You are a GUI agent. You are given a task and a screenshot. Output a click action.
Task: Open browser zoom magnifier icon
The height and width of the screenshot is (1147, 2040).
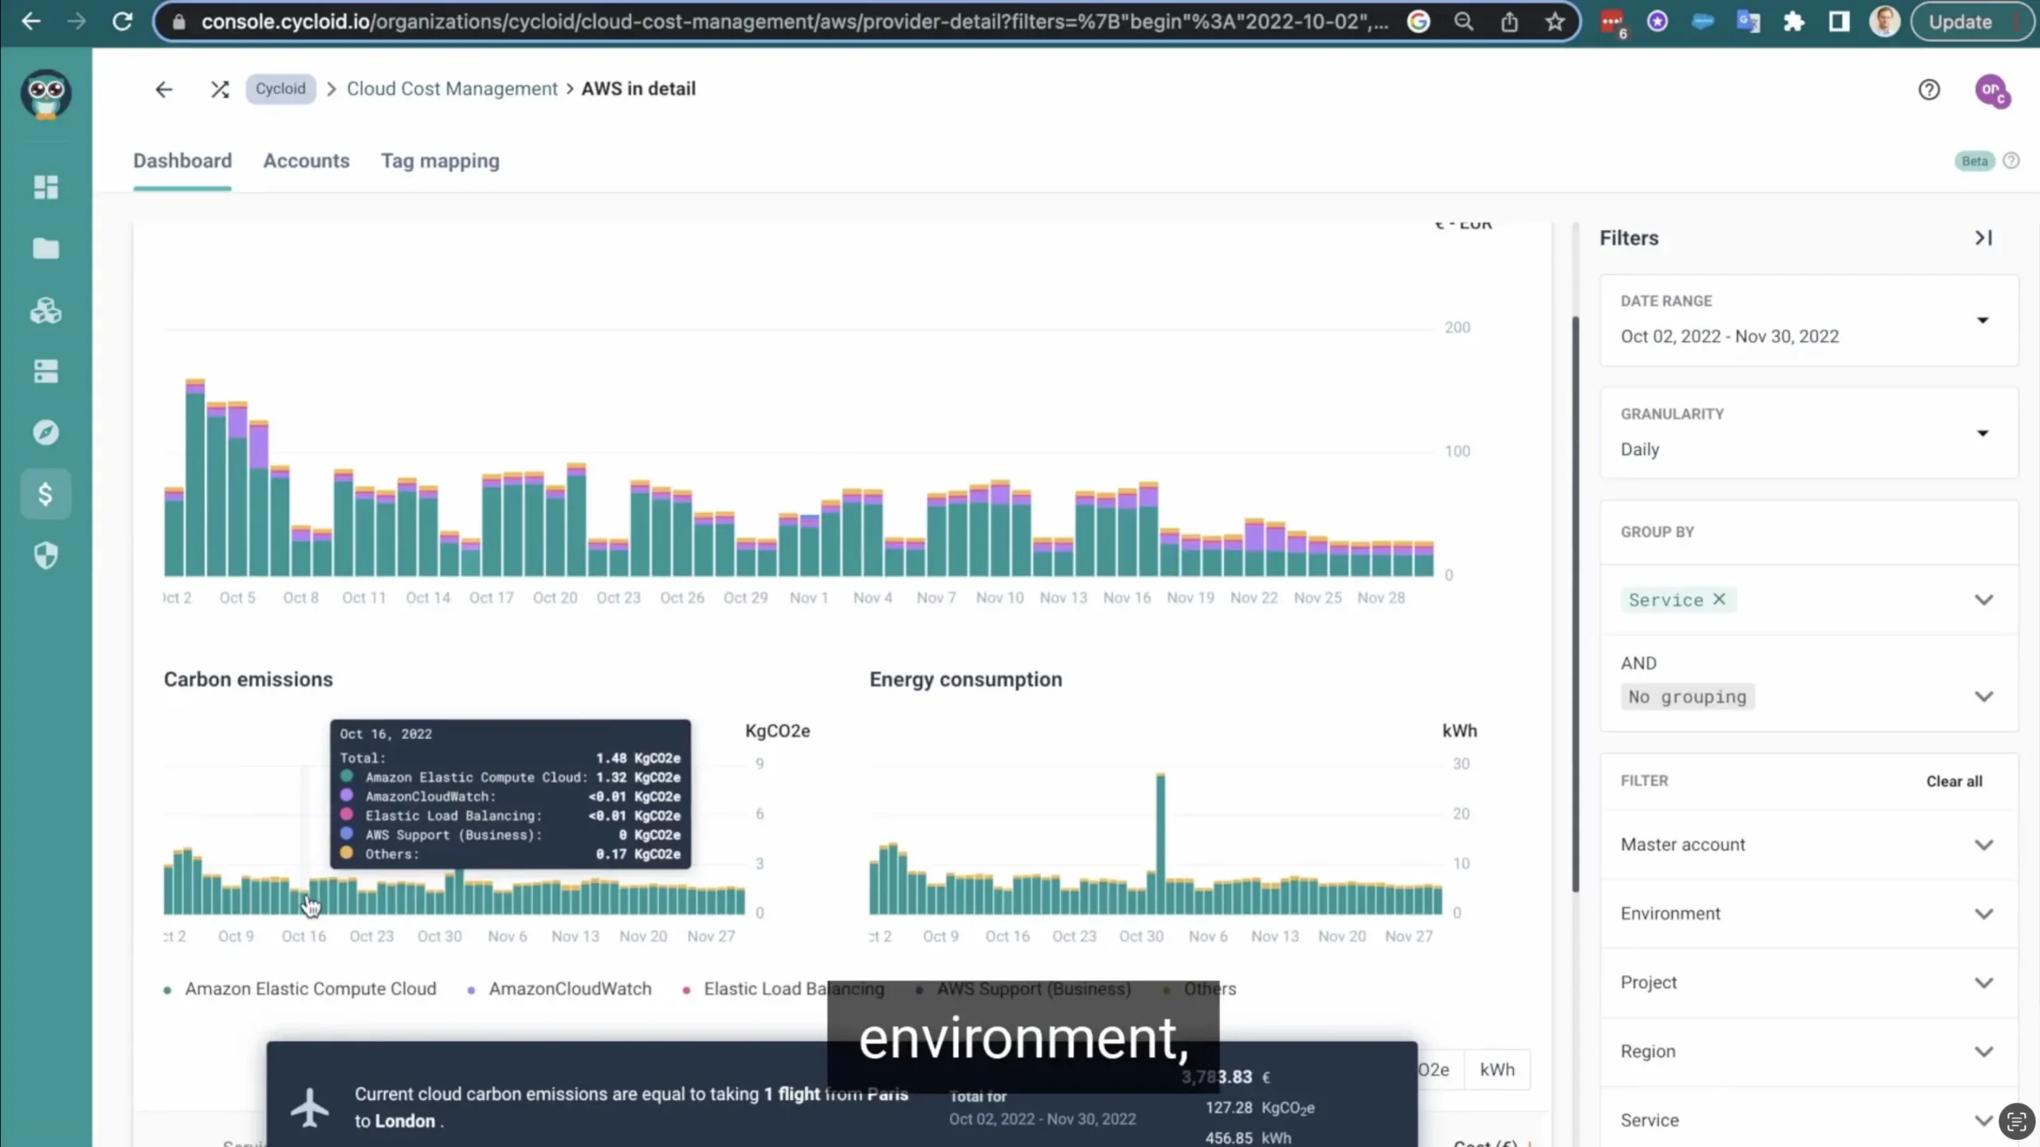tap(1464, 22)
